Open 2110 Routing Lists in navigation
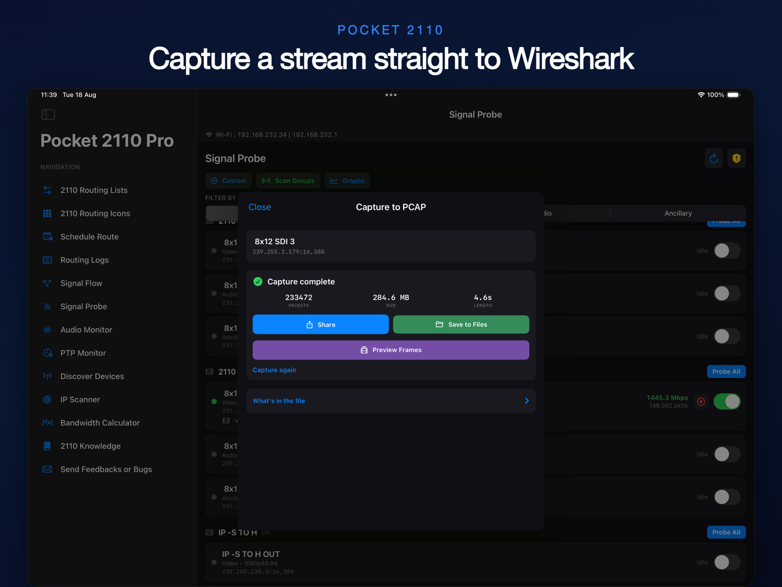This screenshot has height=587, width=782. pos(94,190)
